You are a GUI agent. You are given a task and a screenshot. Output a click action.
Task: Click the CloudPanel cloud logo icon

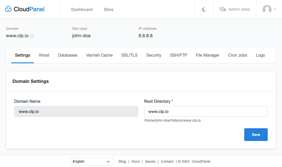click(x=8, y=9)
